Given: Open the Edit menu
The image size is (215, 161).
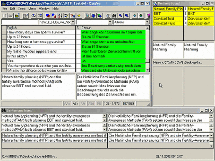Looking at the screenshot, I should (x=12, y=9).
